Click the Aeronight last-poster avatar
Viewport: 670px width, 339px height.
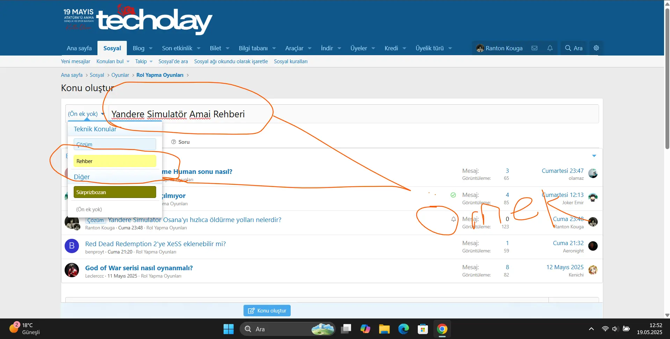(x=593, y=246)
